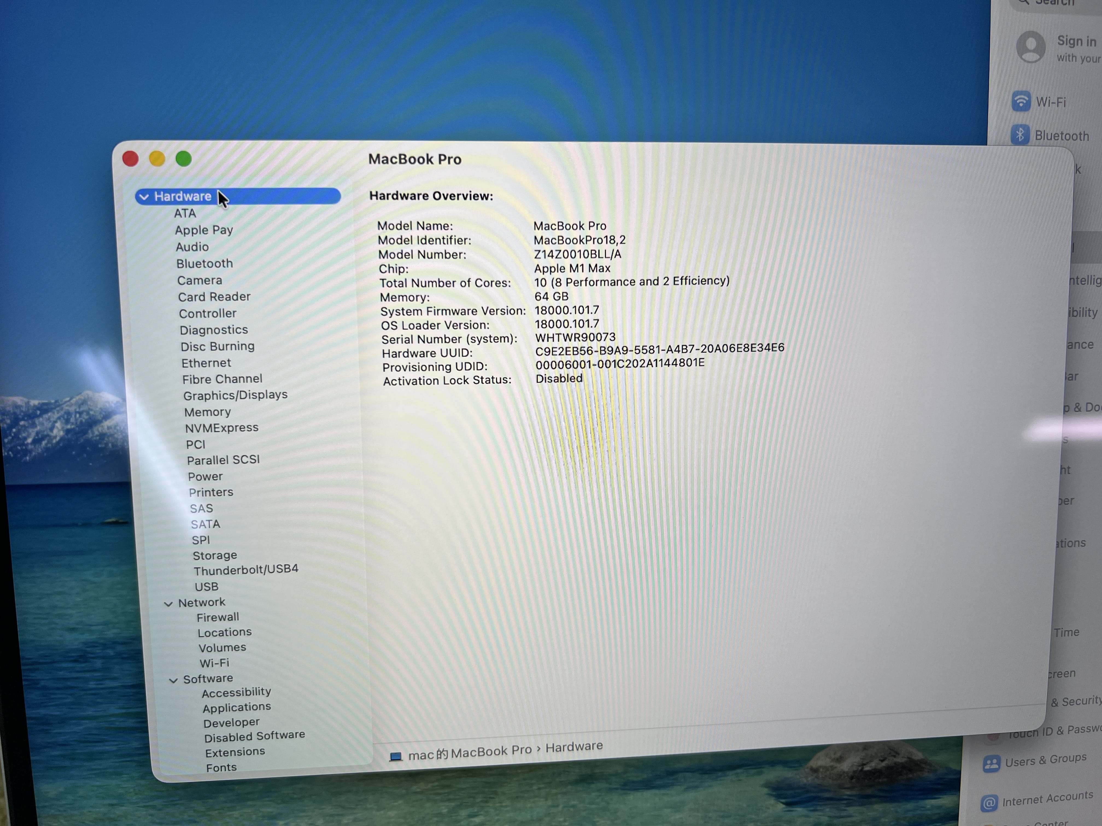
Task: Select Controller in the sidebar
Action: tap(208, 313)
